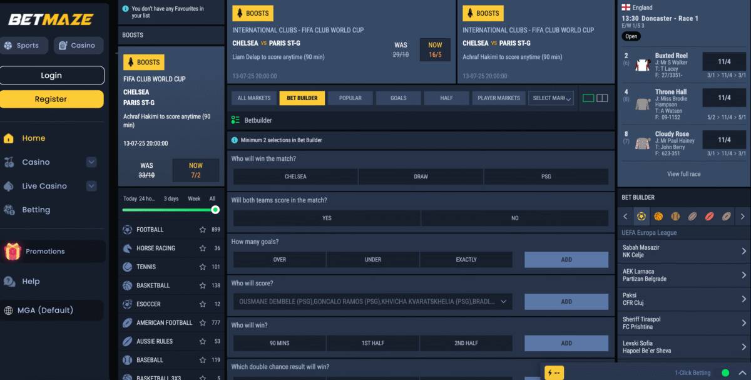
Task: Select the orange basketball icon in Bet Builder panel
Action: [x=658, y=217]
